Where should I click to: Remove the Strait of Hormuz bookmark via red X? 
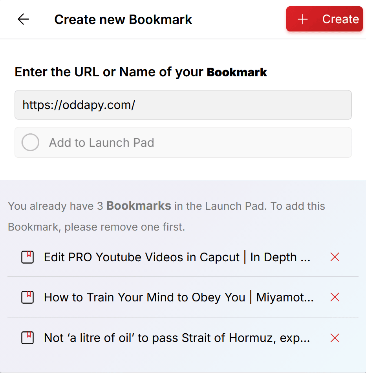(x=334, y=338)
